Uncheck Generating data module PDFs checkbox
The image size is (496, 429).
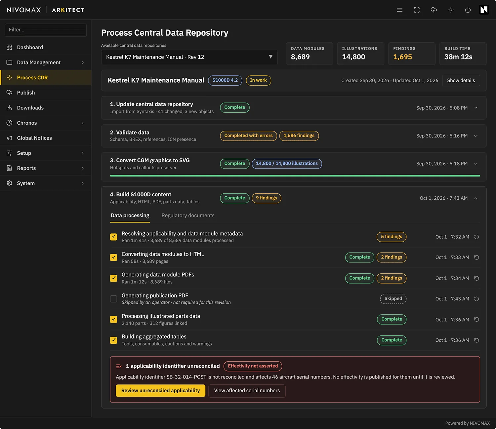113,278
